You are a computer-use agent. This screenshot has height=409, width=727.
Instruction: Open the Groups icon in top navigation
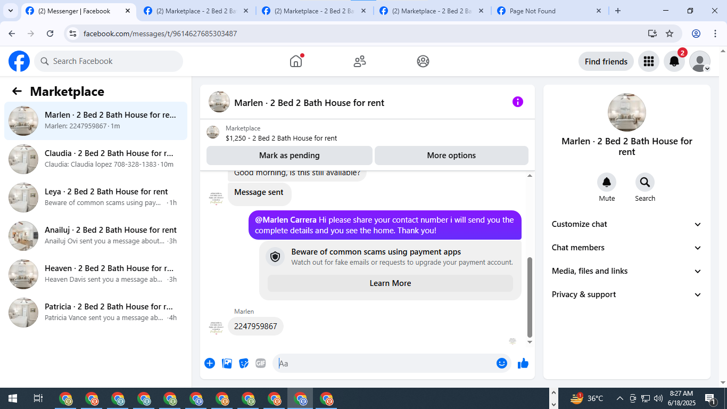423,61
